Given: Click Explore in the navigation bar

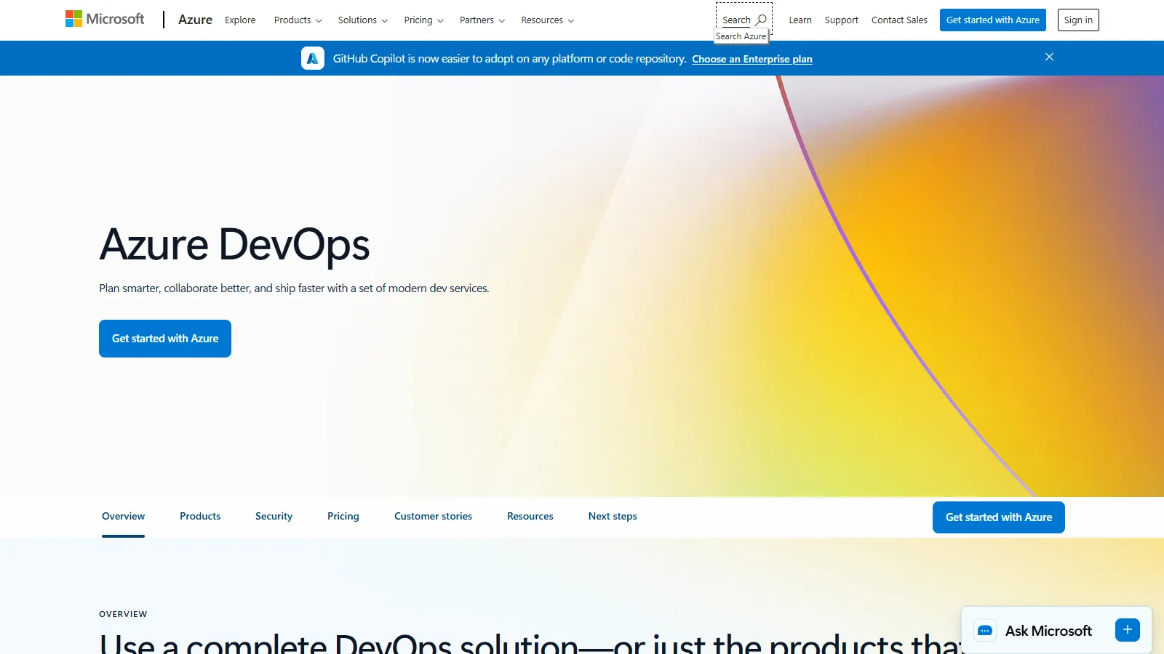Looking at the screenshot, I should [240, 20].
